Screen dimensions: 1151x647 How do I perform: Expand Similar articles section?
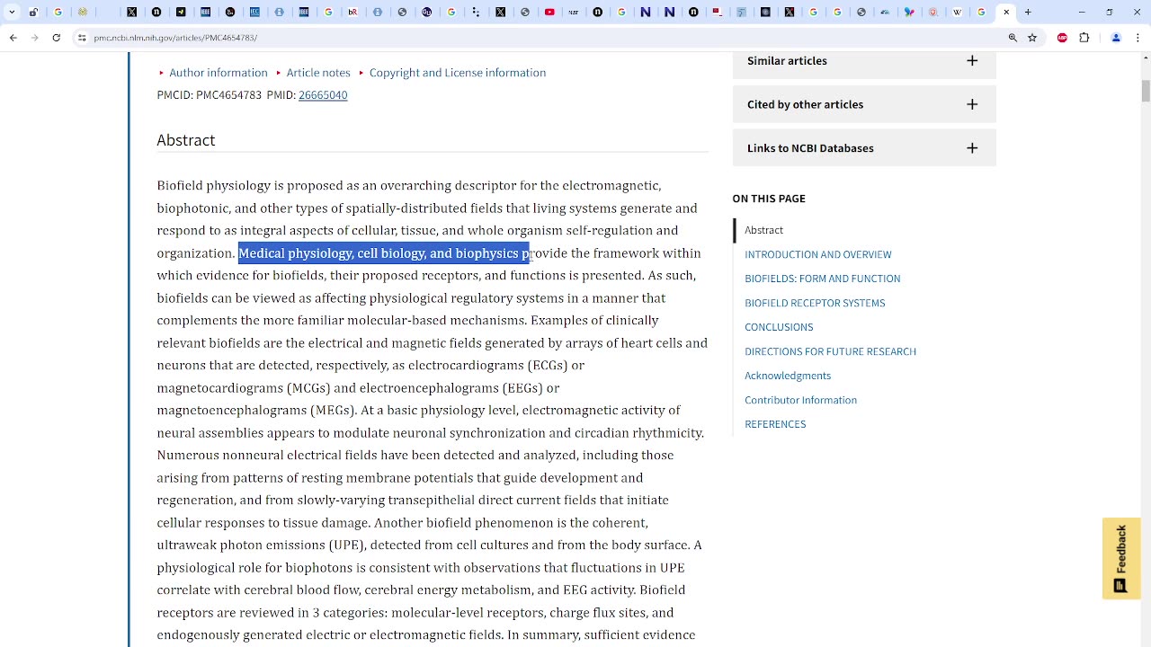coord(864,61)
